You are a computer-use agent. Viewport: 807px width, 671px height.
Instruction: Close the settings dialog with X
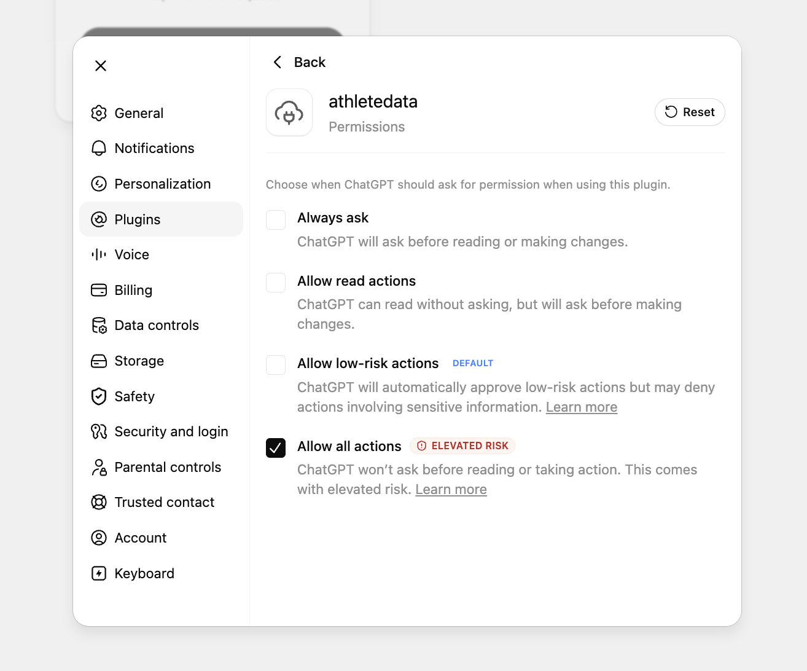point(101,66)
